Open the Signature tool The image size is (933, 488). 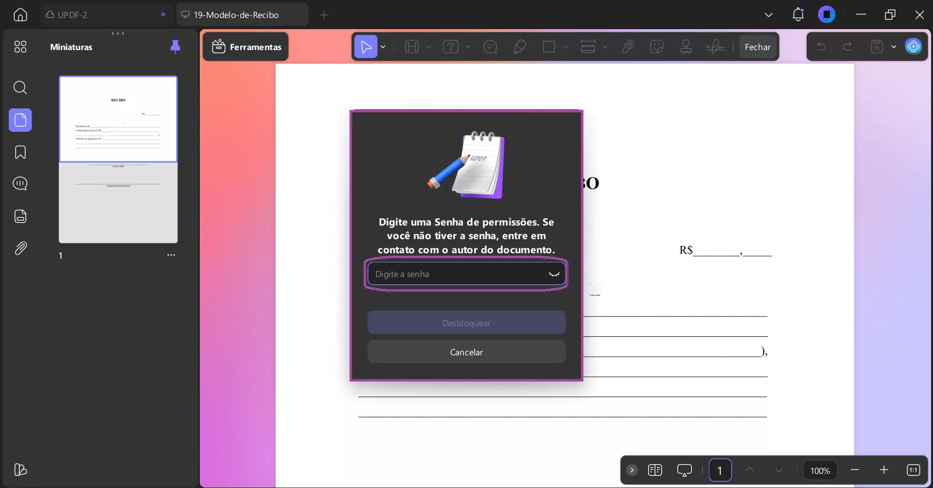(x=715, y=47)
